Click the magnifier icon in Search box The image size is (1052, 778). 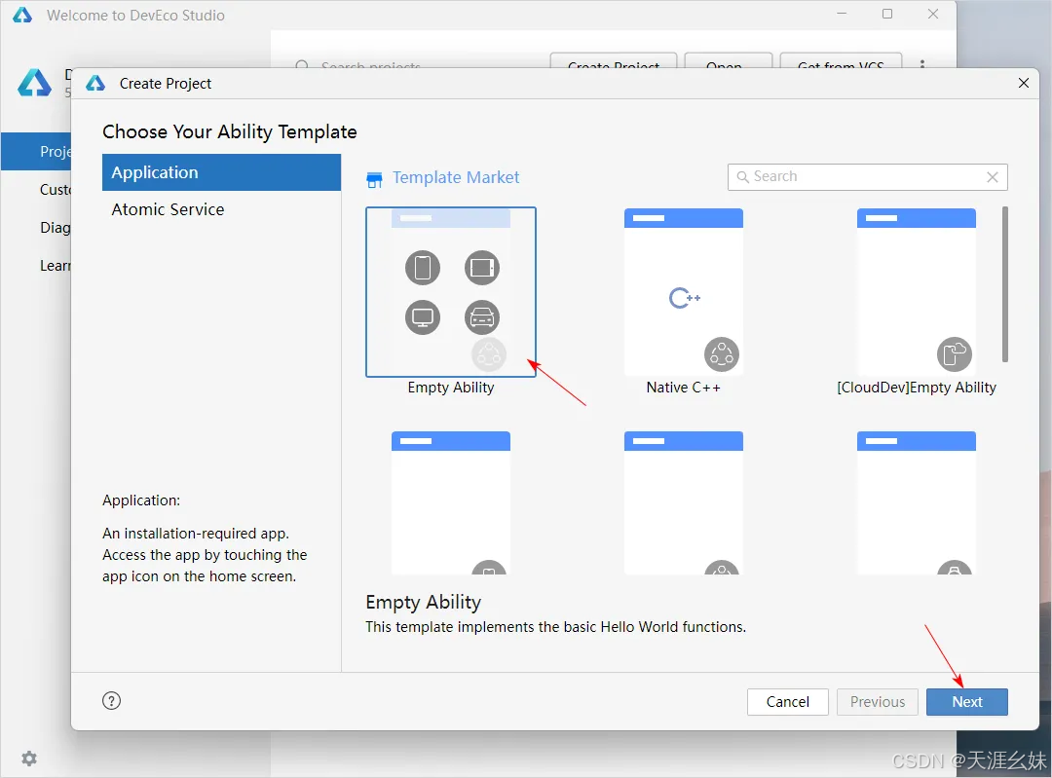point(742,177)
